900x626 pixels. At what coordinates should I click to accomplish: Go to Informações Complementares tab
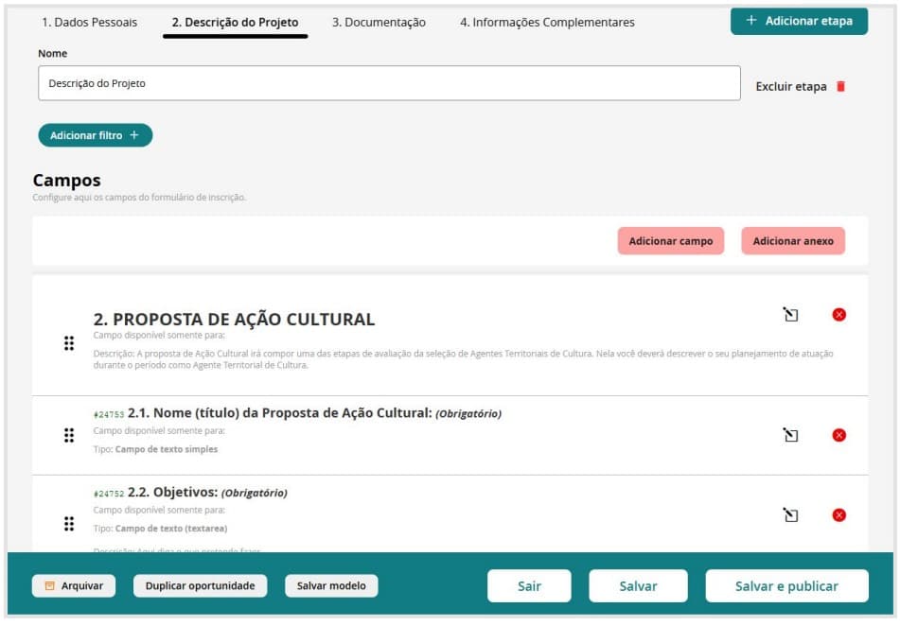547,22
